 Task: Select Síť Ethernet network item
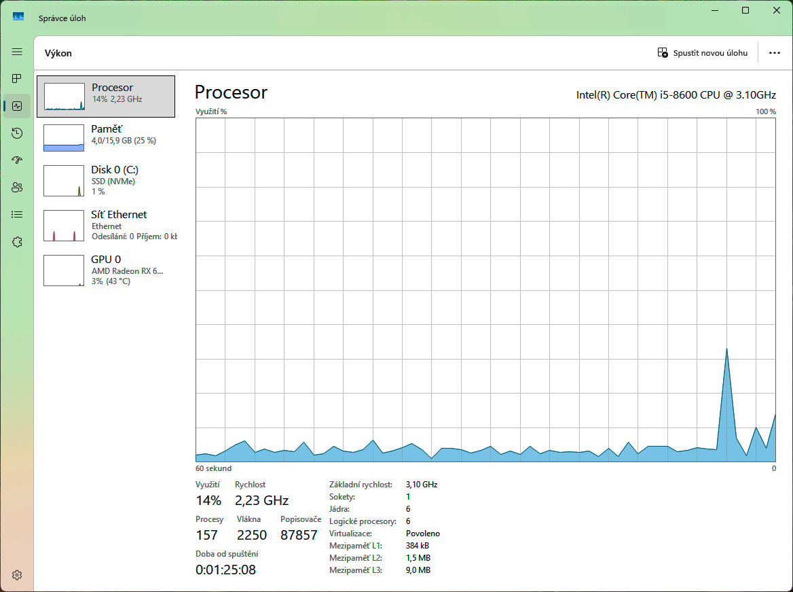(106, 226)
